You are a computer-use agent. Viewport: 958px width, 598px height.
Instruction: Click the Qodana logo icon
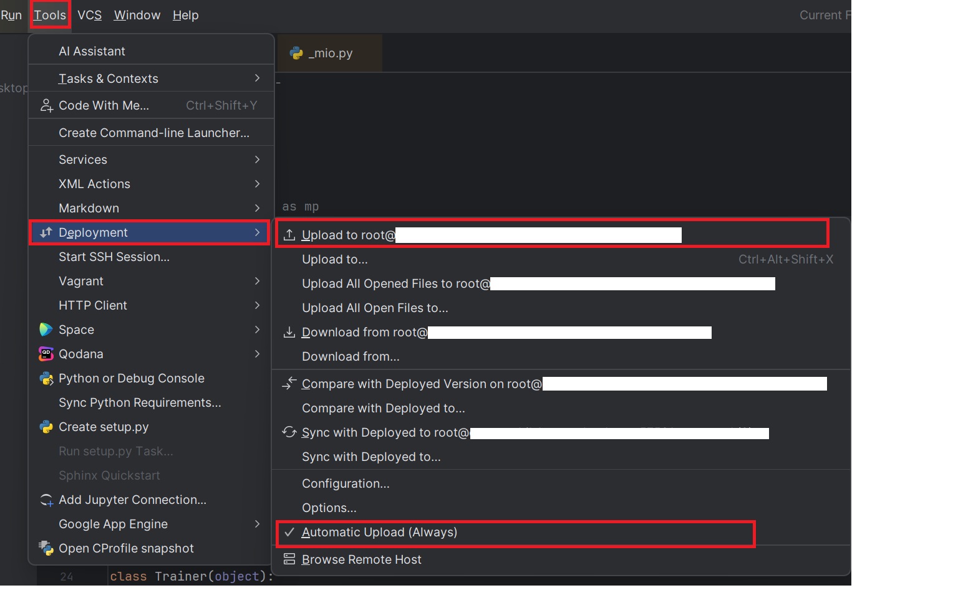(46, 354)
